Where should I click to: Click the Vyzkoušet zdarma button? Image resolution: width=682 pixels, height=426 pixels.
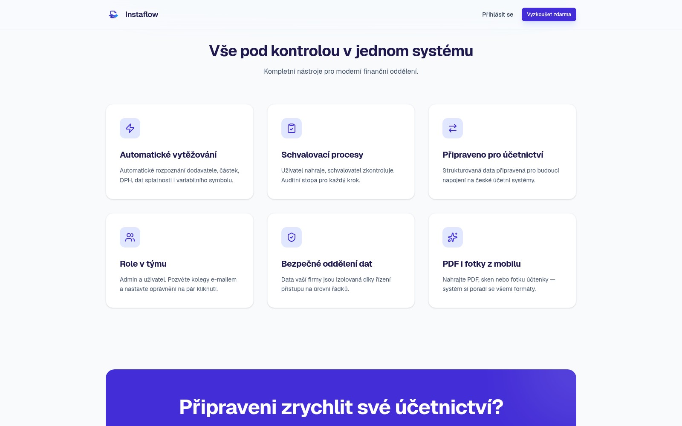tap(549, 14)
